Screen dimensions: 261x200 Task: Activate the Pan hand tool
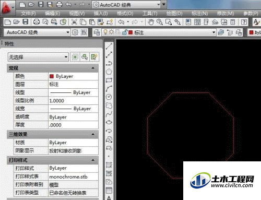(151, 22)
